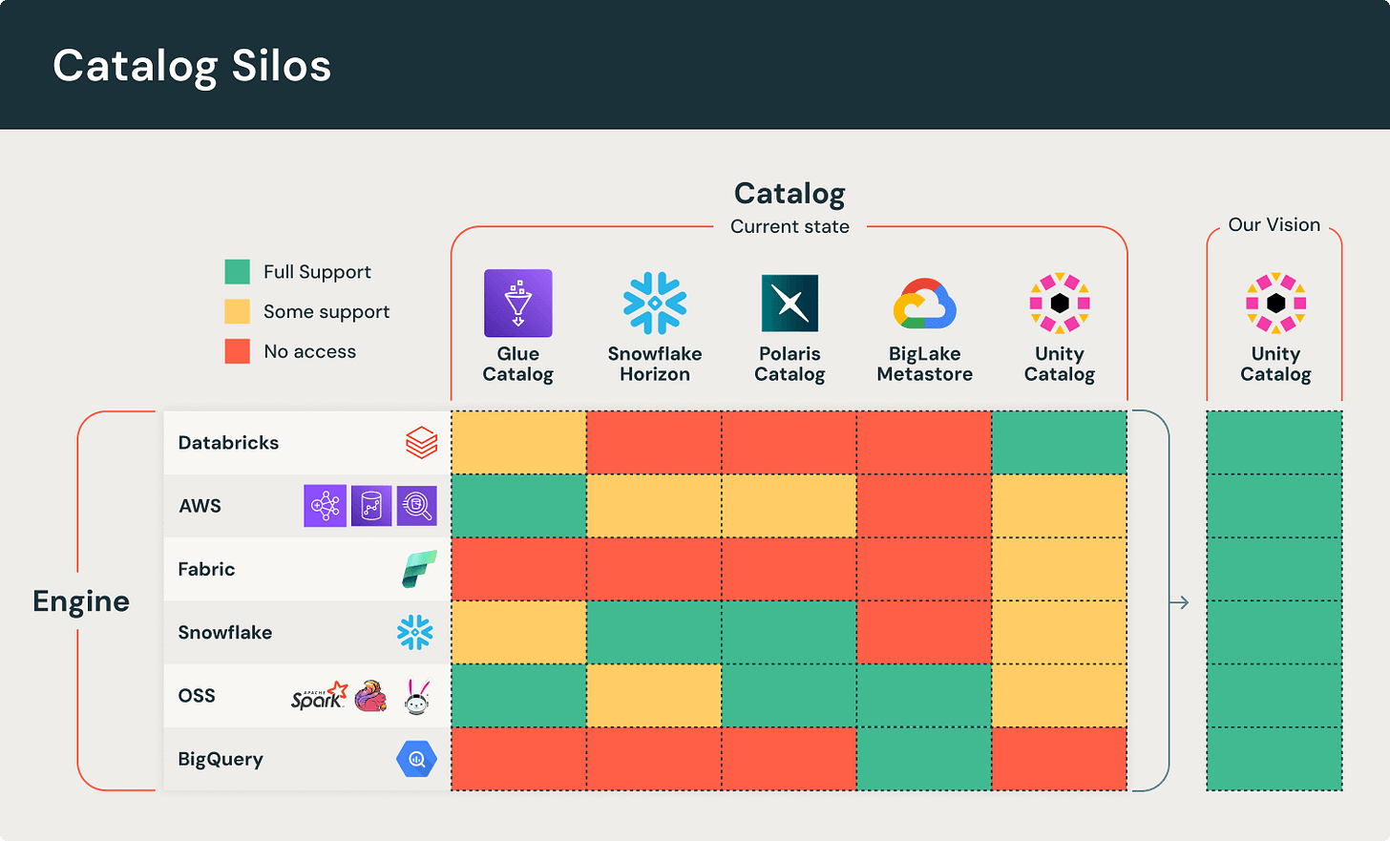Click the Apache Spark logo

coord(319,696)
